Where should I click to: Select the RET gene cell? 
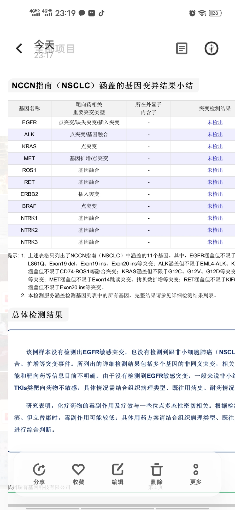pyautogui.click(x=30, y=182)
